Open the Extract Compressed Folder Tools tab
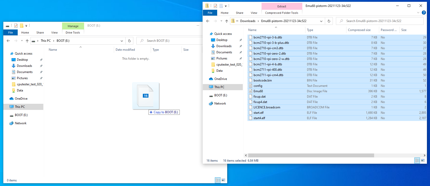430x186 pixels. [282, 6]
